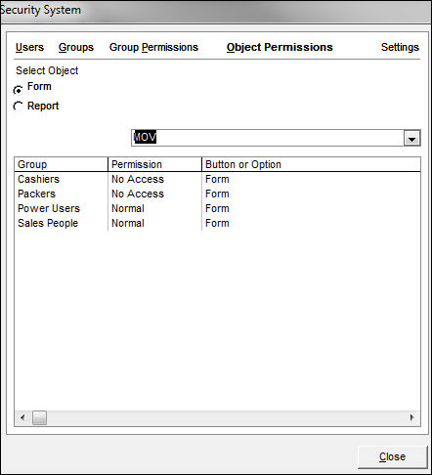Select the Form radio button
This screenshot has height=475, width=432.
click(x=19, y=90)
